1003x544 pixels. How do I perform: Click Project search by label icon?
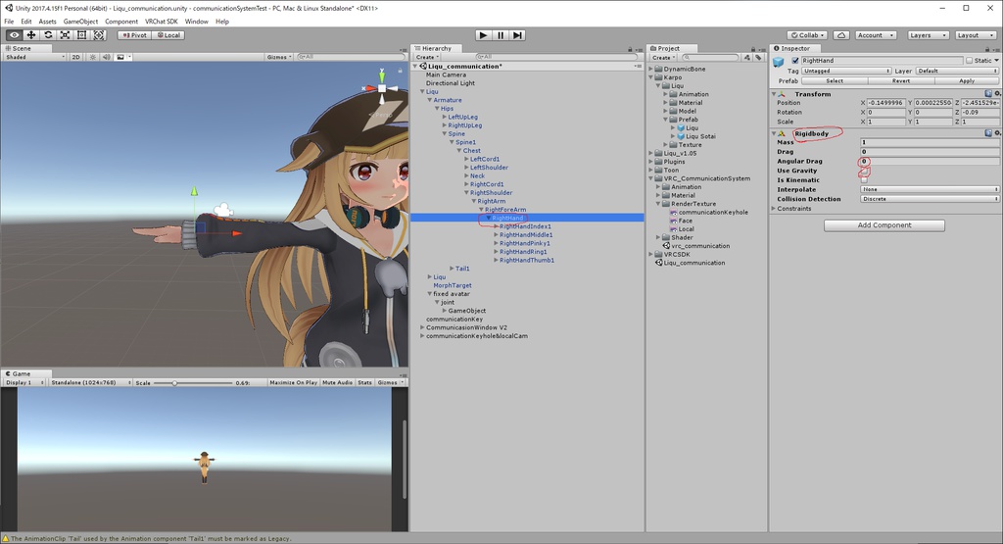point(759,57)
